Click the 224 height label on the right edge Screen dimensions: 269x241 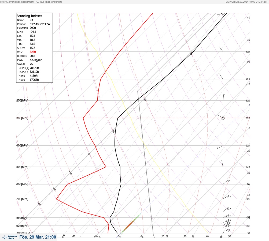pos(248,146)
